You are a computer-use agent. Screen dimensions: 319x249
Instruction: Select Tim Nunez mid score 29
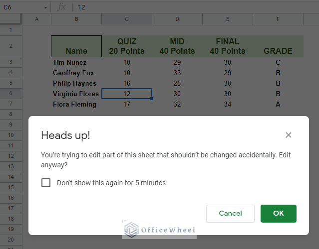tap(177, 62)
